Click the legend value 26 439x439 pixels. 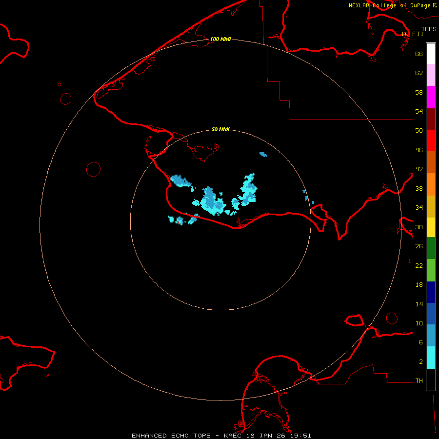tap(419, 246)
